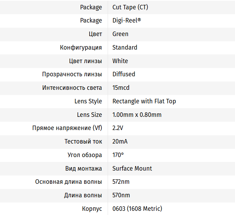Click the "Standard" configuration value

(x=125, y=48)
